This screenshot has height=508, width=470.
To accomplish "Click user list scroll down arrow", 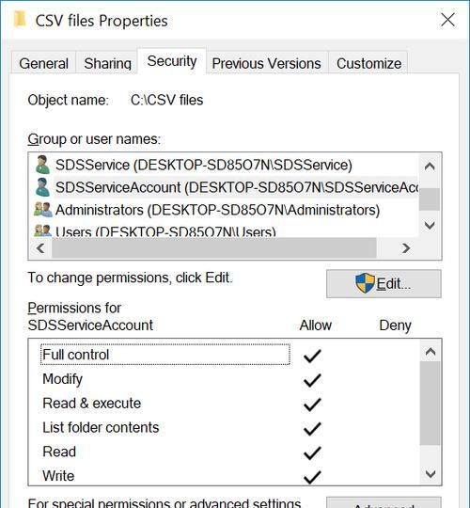I will (x=430, y=225).
